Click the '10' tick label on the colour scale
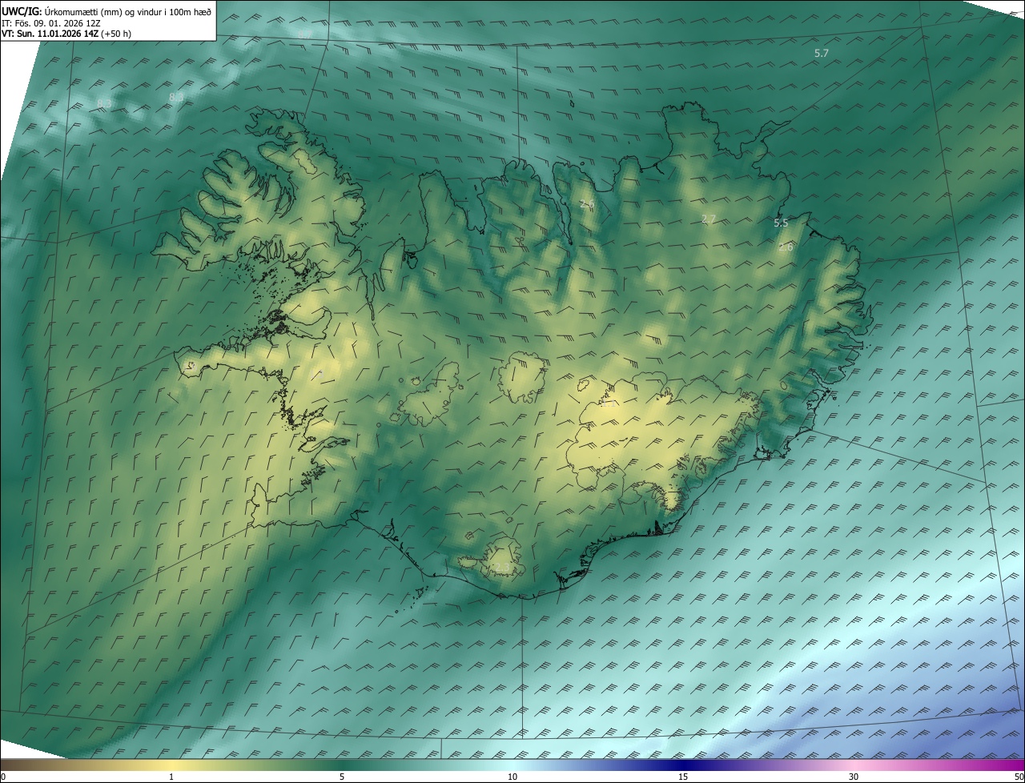 [x=512, y=777]
